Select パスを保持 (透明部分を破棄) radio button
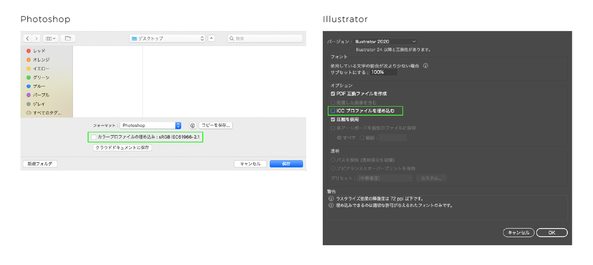 coord(333,160)
